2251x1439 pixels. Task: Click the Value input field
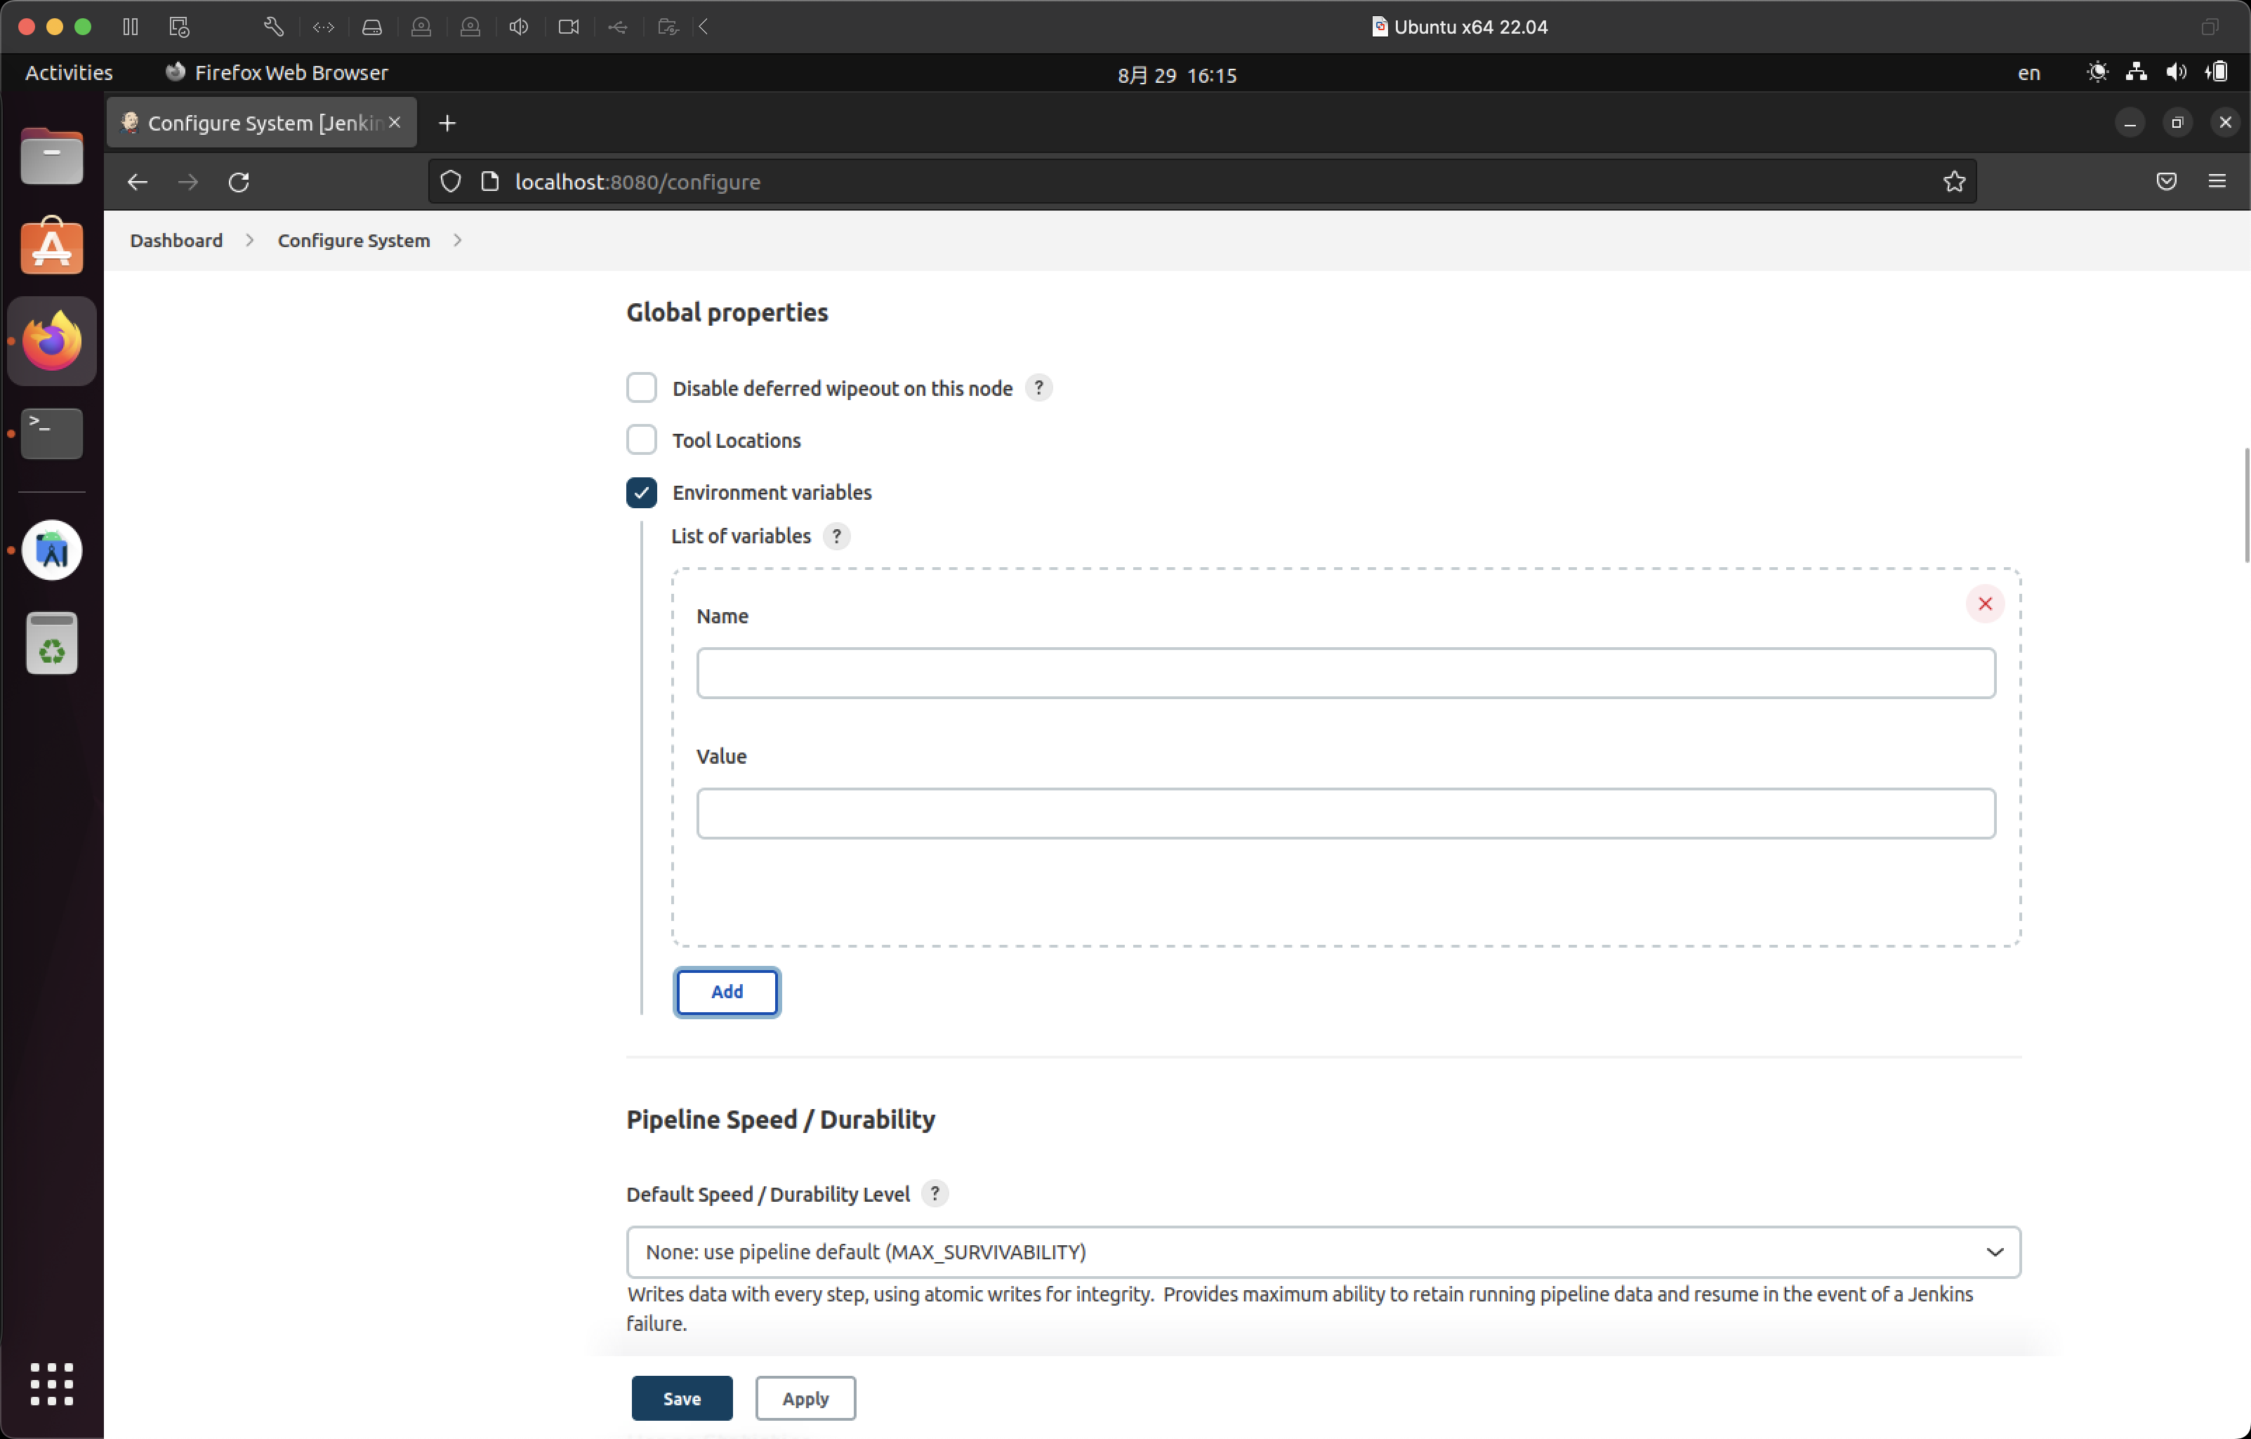1344,812
